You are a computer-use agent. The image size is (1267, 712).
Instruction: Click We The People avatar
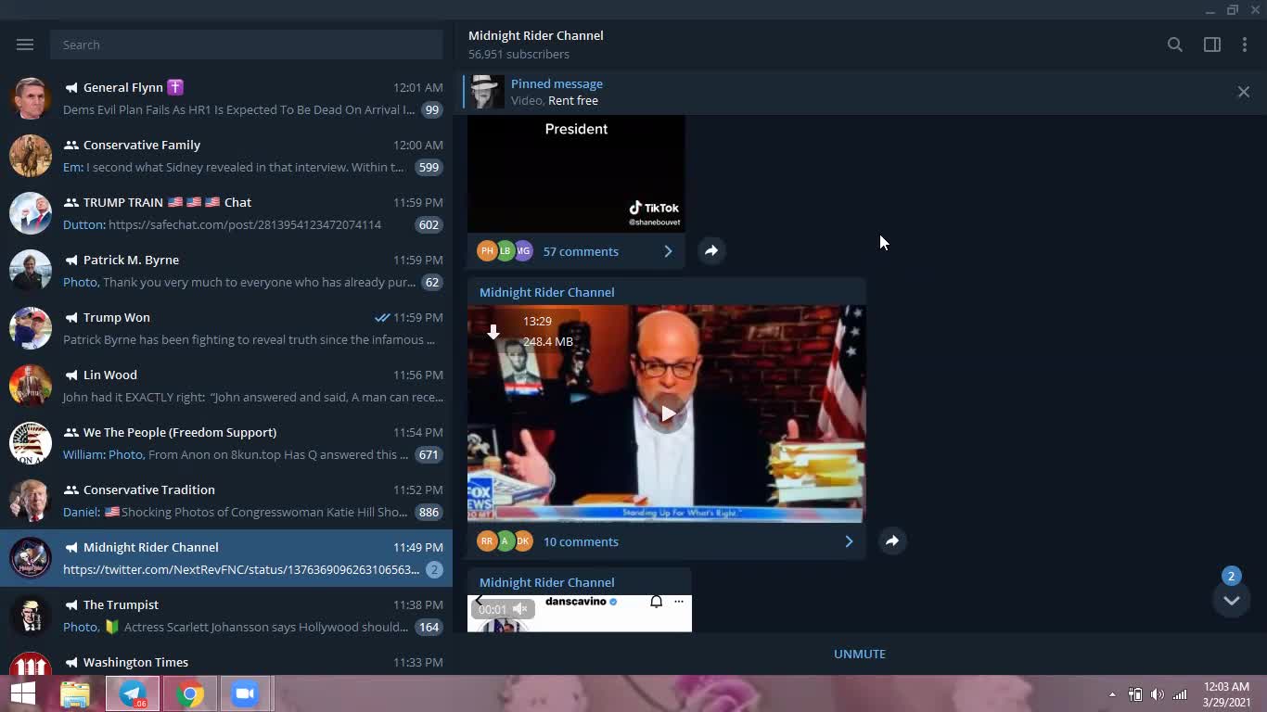point(31,443)
